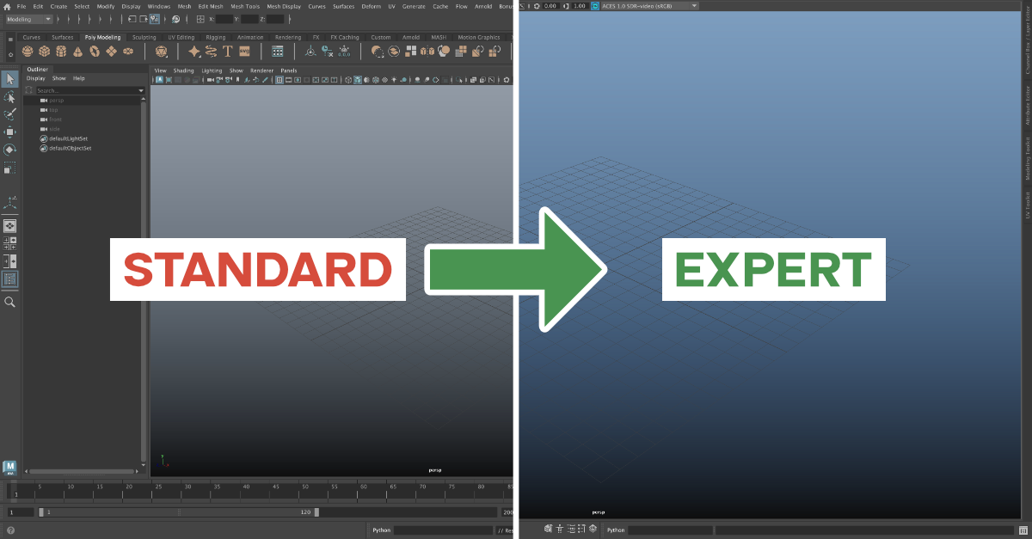Image resolution: width=1032 pixels, height=539 pixels.
Task: Click the time range slider bar
Action: tap(179, 512)
